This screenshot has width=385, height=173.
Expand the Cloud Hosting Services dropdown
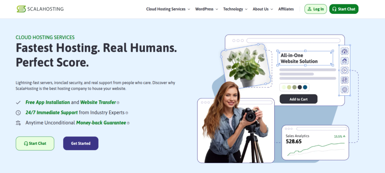coord(168,9)
